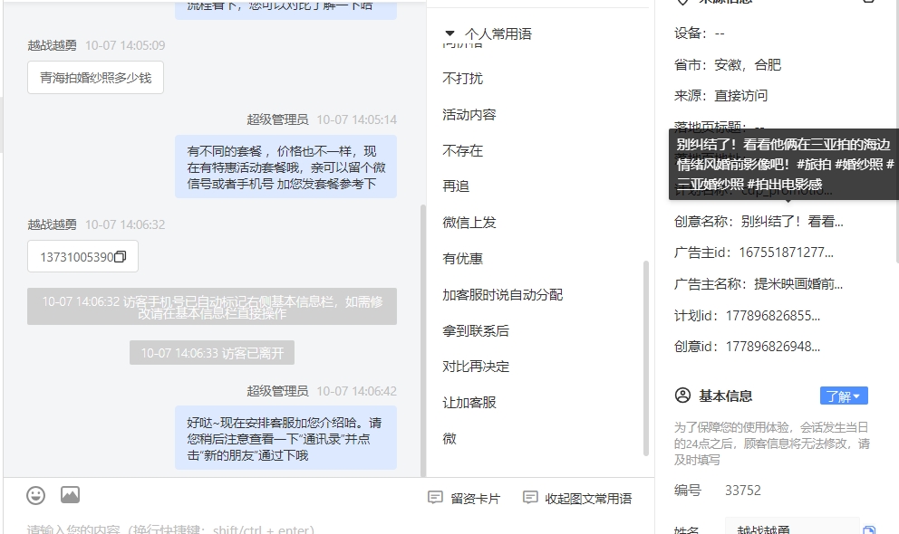Viewport: 899px width, 534px height.
Task: Select the 不存在 quick phrase
Action: [463, 150]
